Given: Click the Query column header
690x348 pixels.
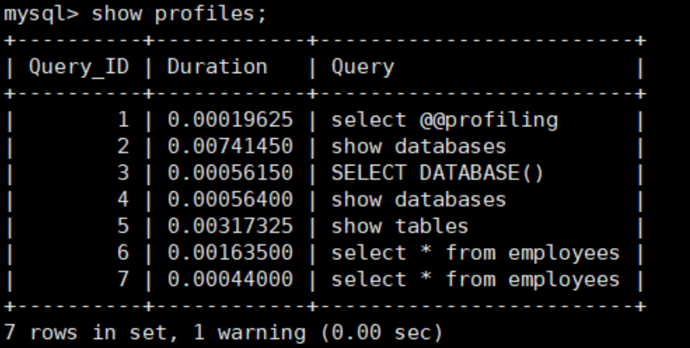Looking at the screenshot, I should pos(363,67).
